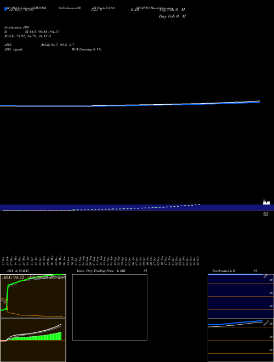Click the blue 12 Day SMA legend square

point(5,9)
